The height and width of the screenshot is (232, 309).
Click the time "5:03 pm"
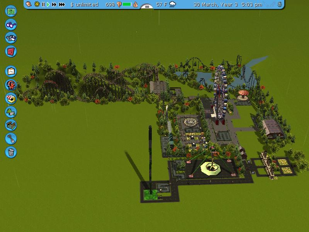[x=252, y=5]
